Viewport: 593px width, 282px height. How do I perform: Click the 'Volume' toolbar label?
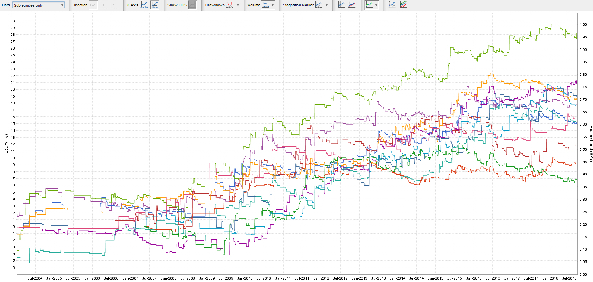(254, 5)
